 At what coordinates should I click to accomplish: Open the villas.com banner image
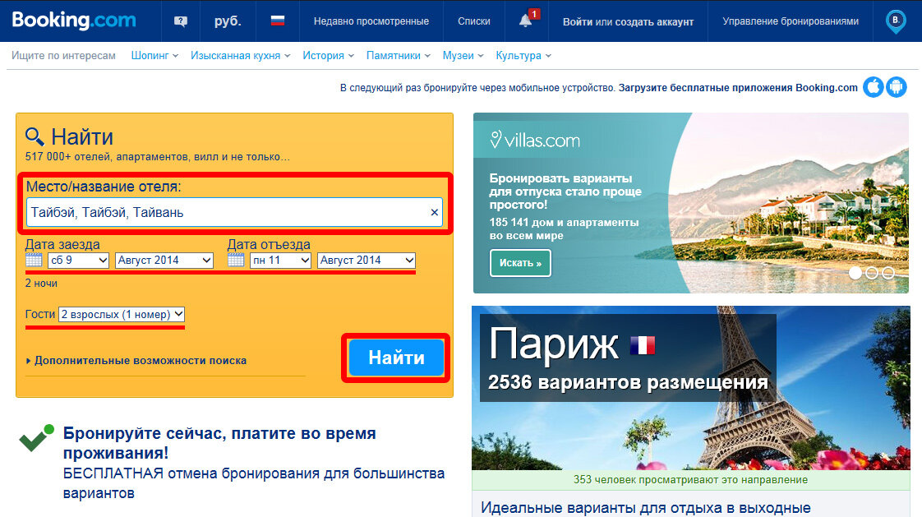[x=691, y=203]
